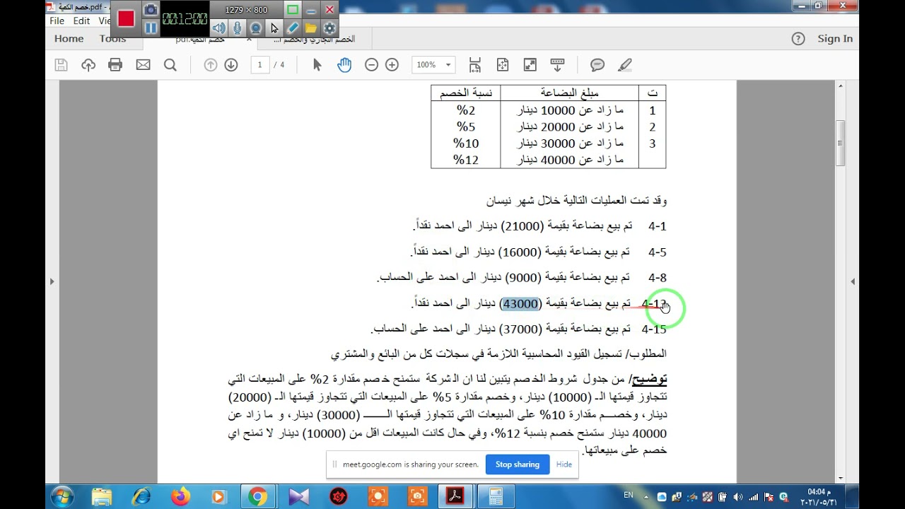Click the EN language indicator
Screen dimensions: 905x509
629,496
